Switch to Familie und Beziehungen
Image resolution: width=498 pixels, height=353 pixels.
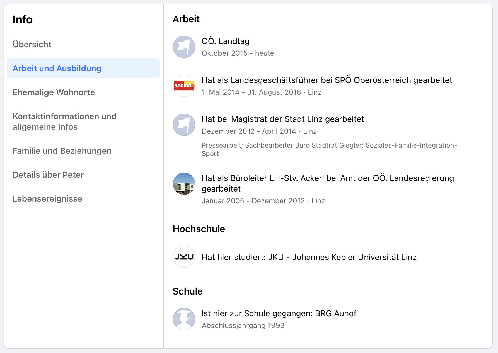84,151
